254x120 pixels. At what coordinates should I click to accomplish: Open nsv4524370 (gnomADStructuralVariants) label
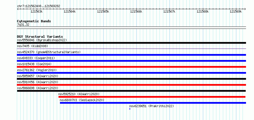[x=49, y=52]
